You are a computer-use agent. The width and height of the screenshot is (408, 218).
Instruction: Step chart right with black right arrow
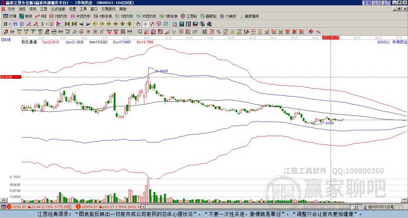(x=88, y=24)
